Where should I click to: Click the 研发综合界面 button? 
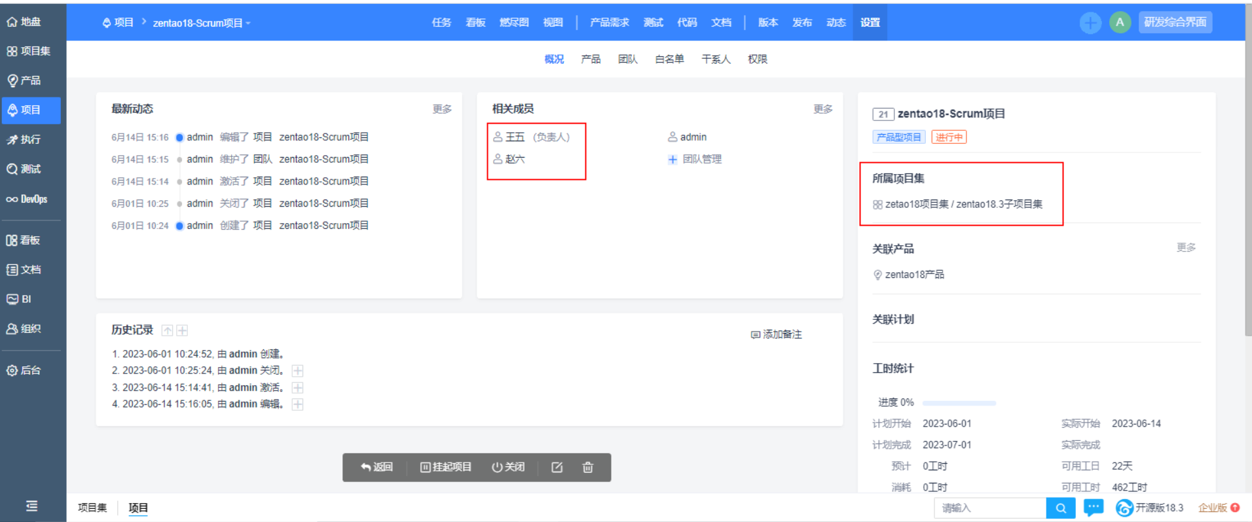(1175, 22)
